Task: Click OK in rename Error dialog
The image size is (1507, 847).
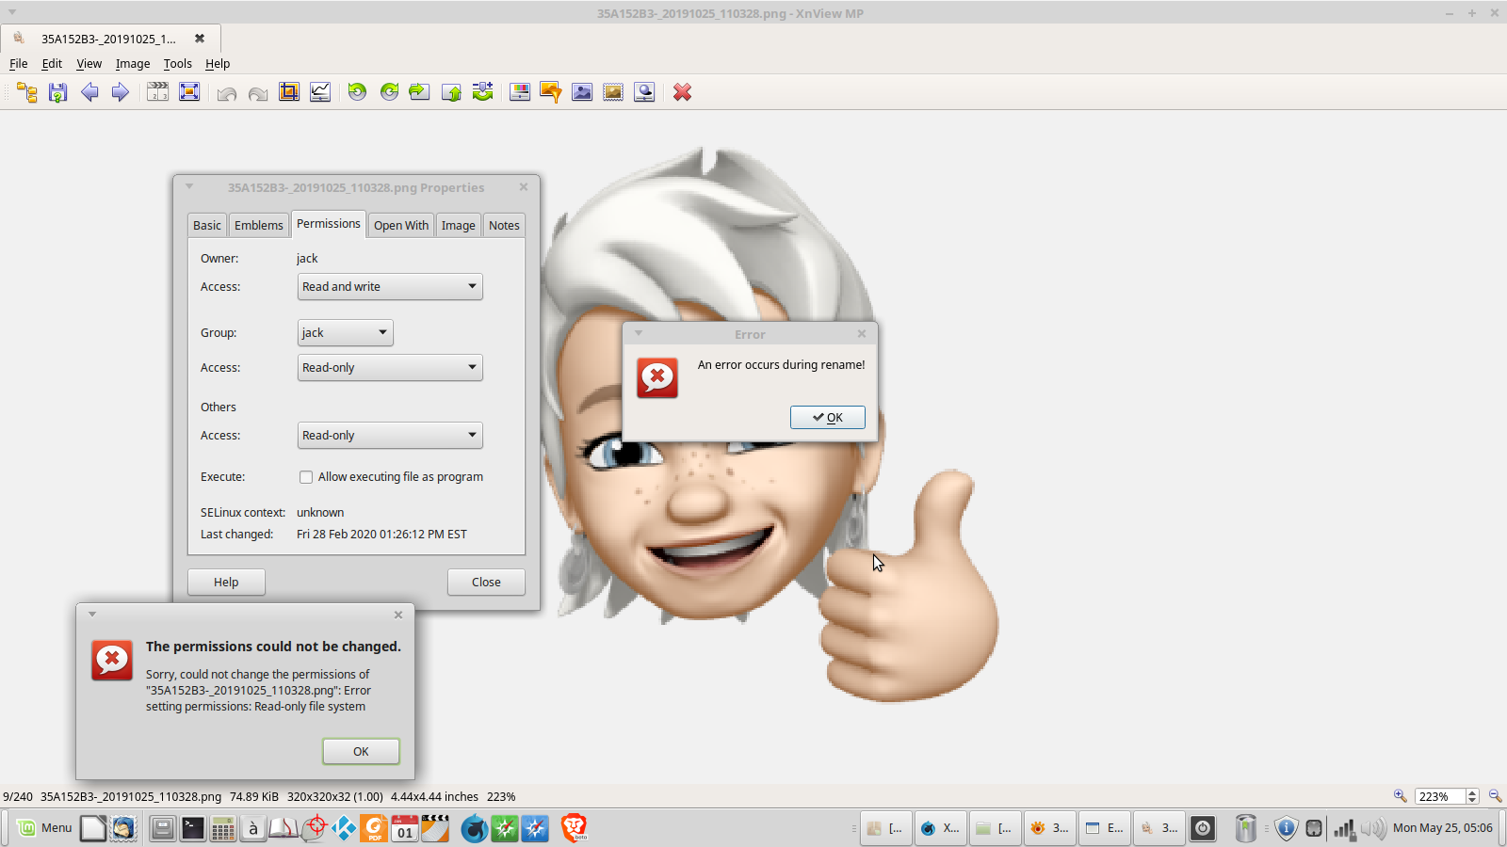Action: click(x=827, y=418)
